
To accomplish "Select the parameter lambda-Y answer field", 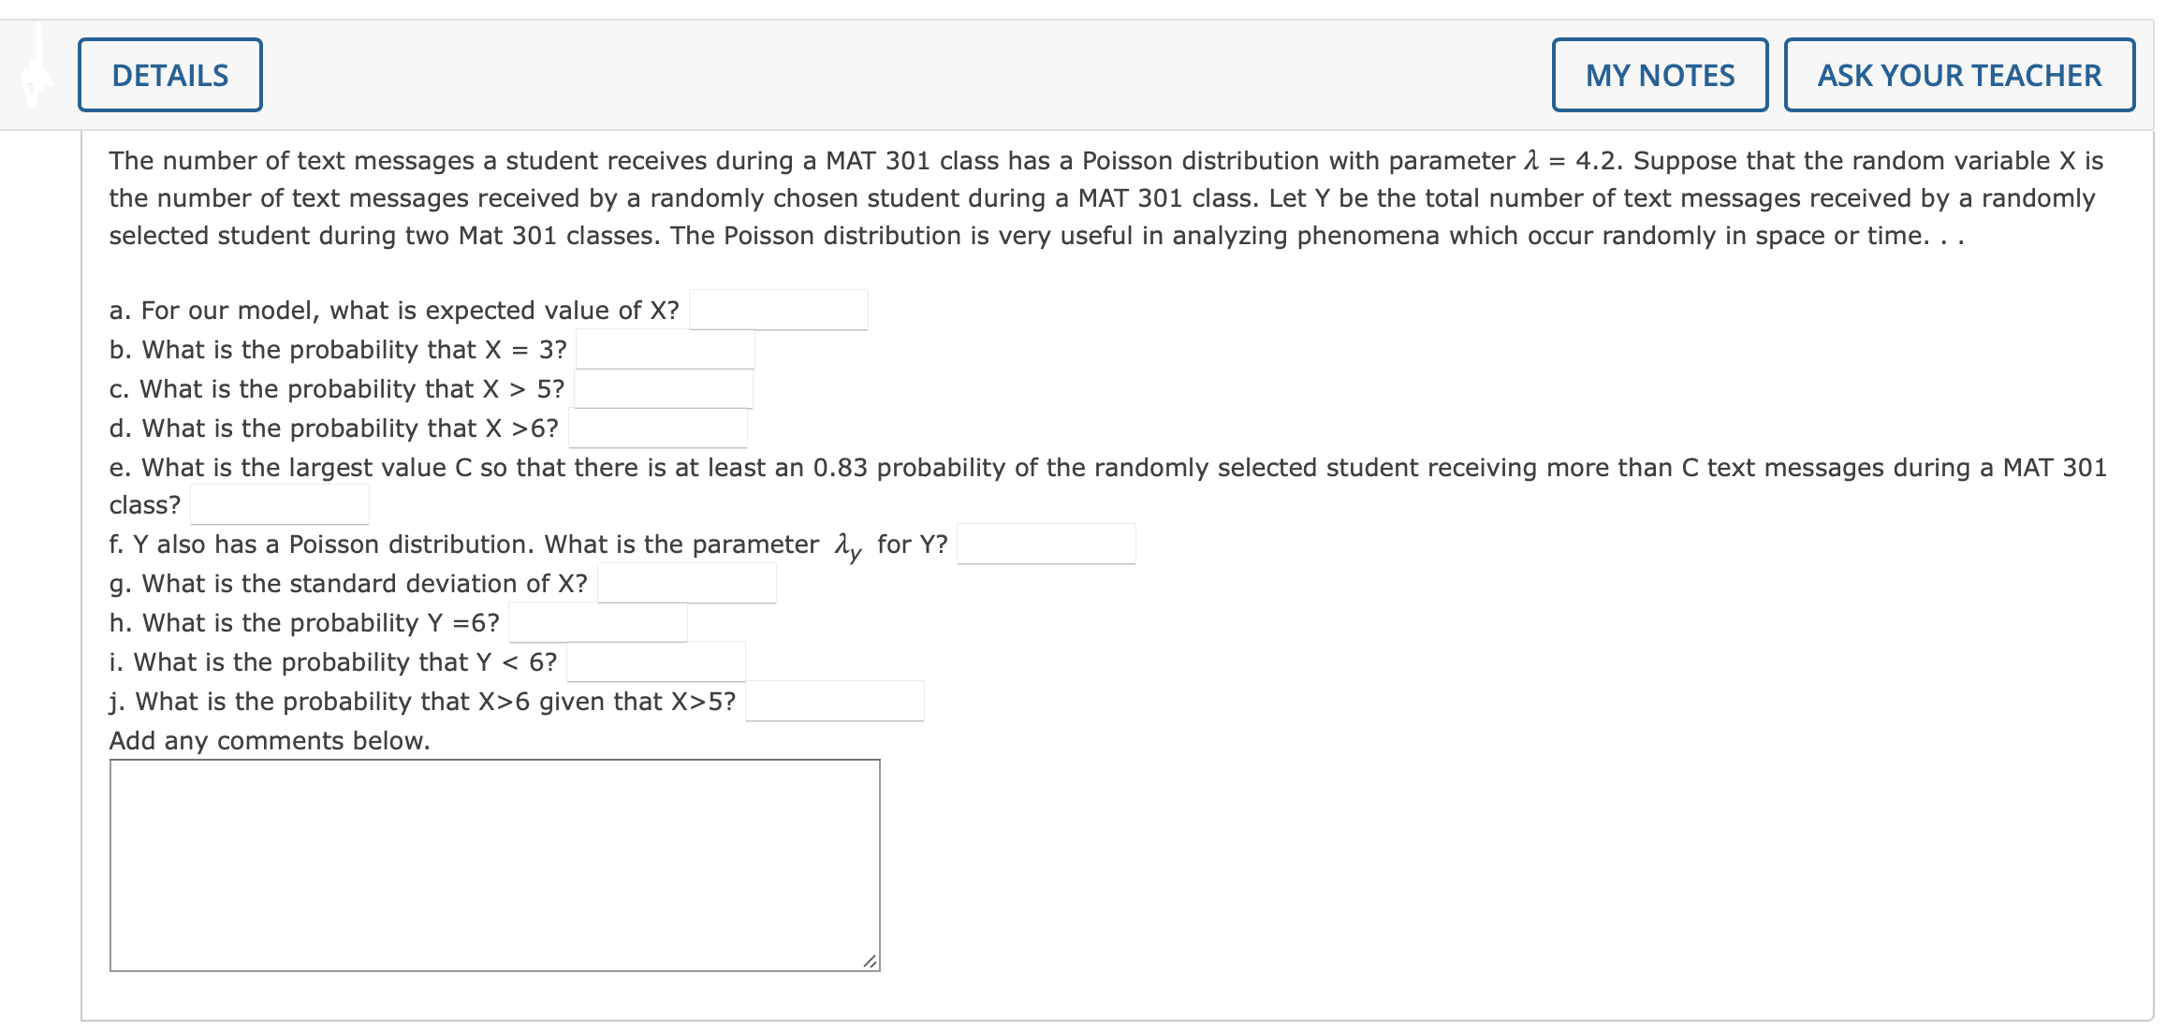I will (1047, 543).
